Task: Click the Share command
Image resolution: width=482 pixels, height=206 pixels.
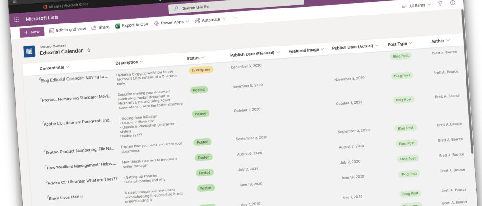Action: click(101, 27)
